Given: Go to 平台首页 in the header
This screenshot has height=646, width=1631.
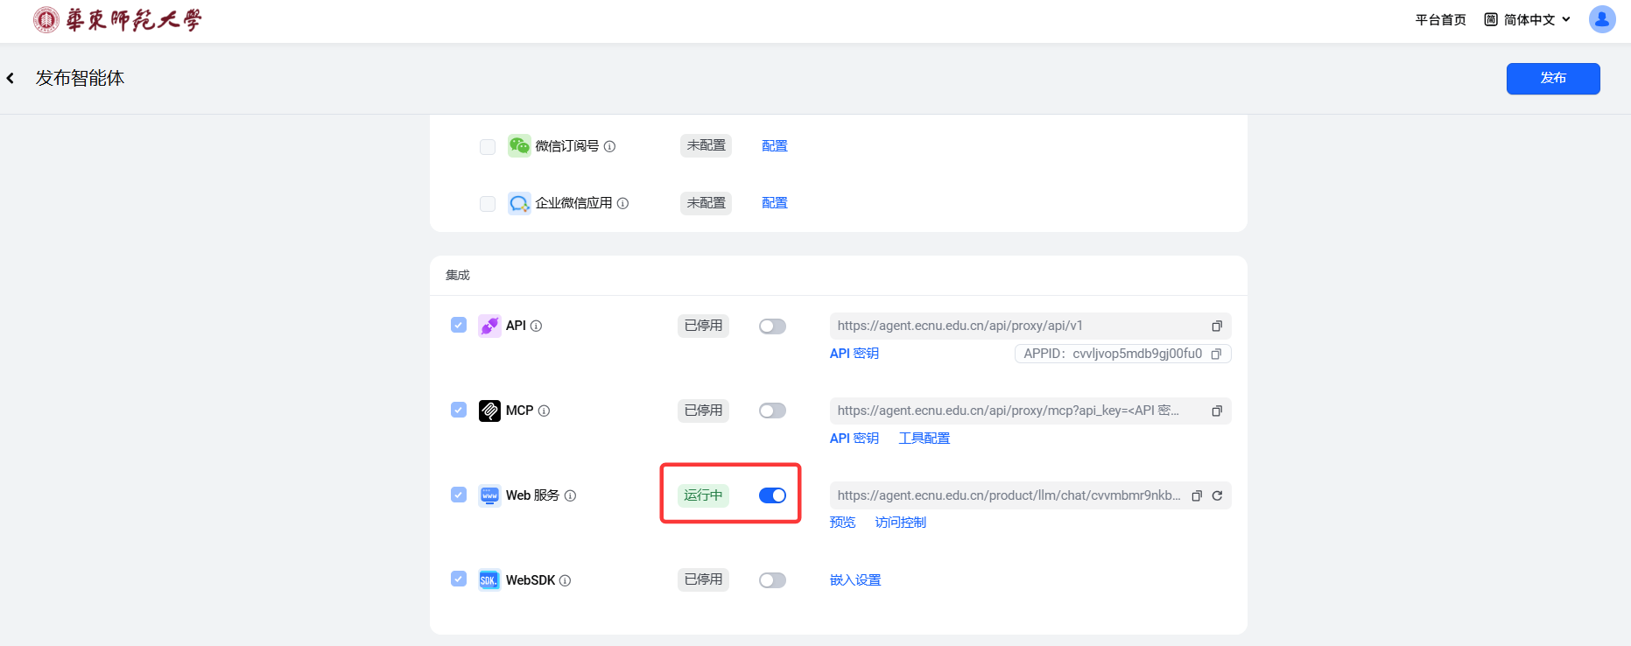Looking at the screenshot, I should 1440,19.
